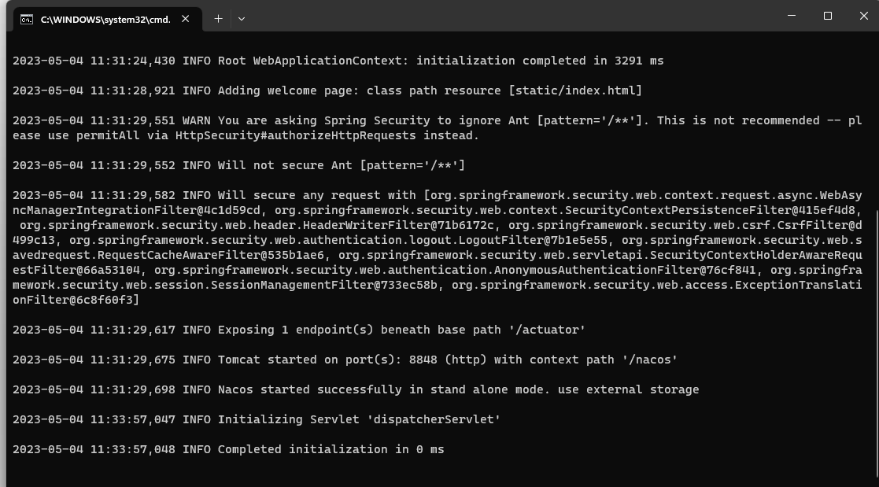Click the 'Root WebApplicationContext' log line
Screen dimensions: 879x487
(338, 61)
